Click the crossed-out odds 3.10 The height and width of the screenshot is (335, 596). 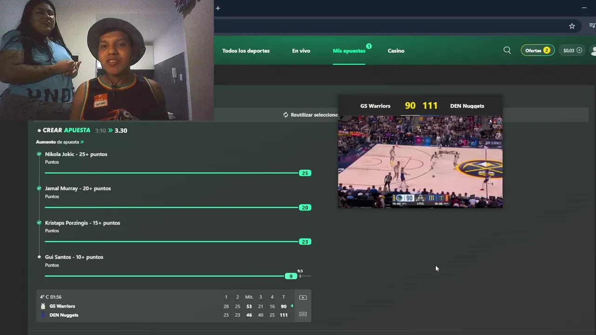pyautogui.click(x=100, y=130)
